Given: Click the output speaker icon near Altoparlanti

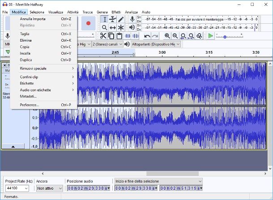Looking at the screenshot, I should (x=127, y=44).
